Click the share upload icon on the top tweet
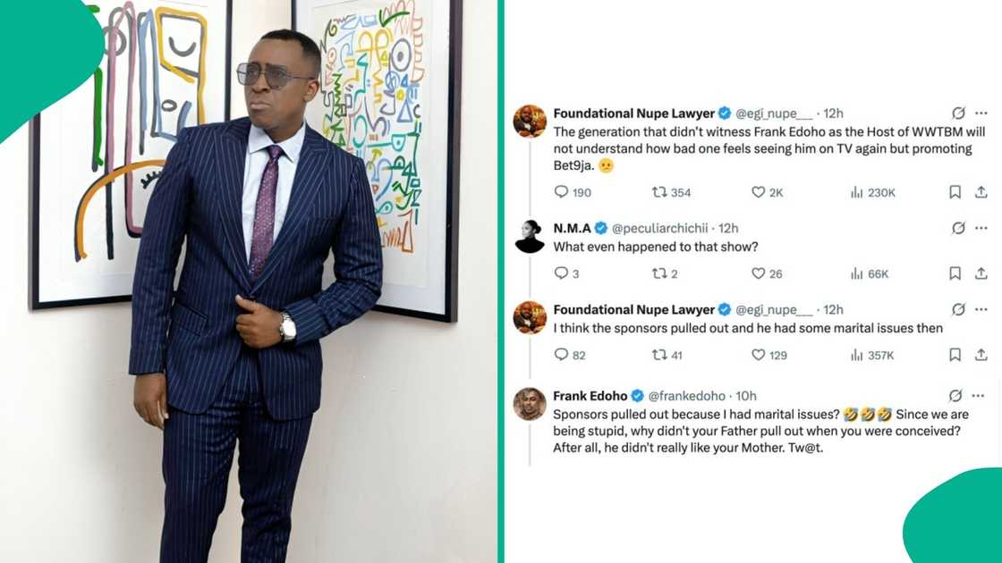The image size is (1002, 563). [980, 192]
